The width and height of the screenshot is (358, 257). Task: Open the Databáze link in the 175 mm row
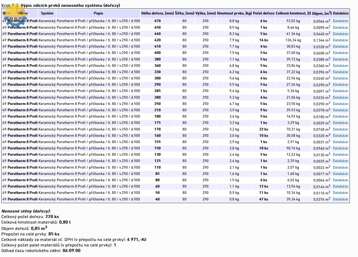click(341, 123)
